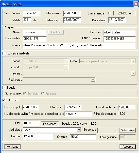The height and width of the screenshot is (153, 139).
Task: Focus the Adresa text field
Action: click(x=79, y=46)
